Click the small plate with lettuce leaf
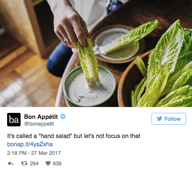This screenshot has height=171, width=192. (x=117, y=44)
